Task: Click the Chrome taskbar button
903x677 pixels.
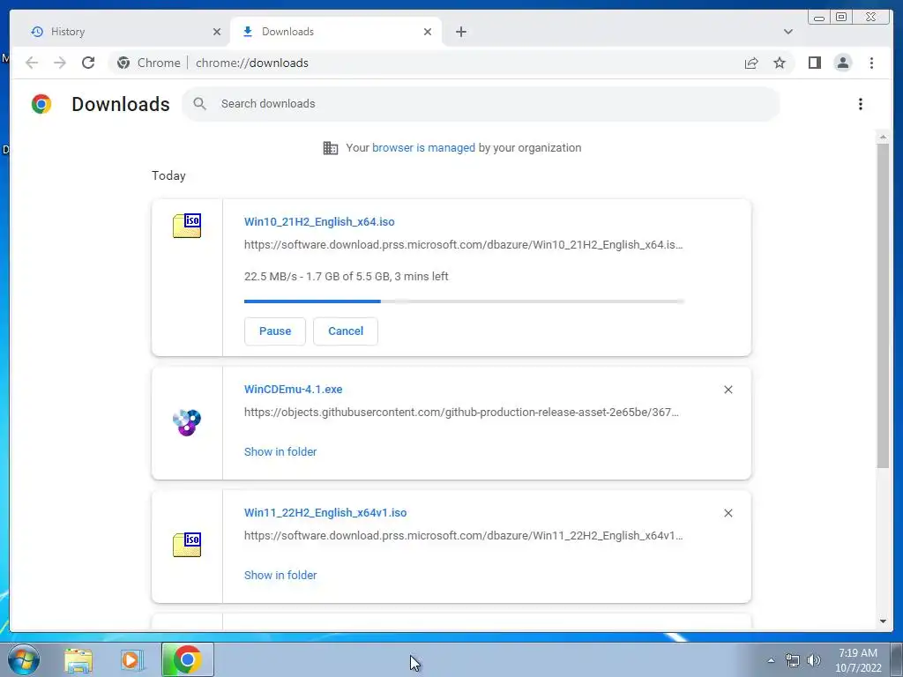Action: click(x=187, y=659)
